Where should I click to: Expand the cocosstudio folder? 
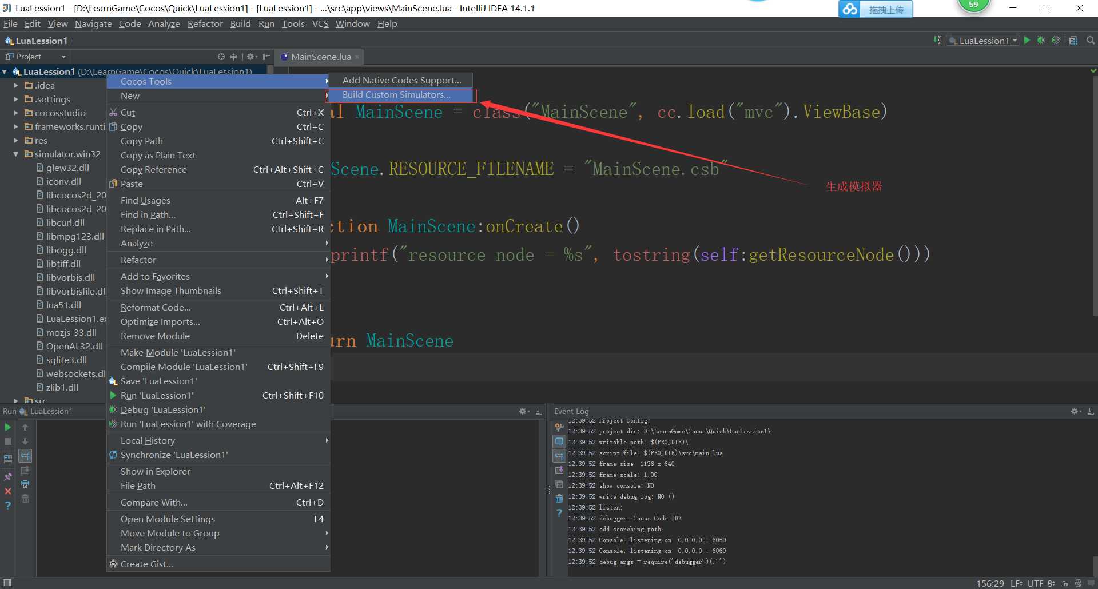coord(16,113)
